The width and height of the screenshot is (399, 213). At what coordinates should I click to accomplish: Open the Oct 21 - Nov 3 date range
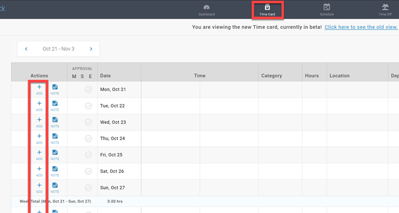coord(59,49)
